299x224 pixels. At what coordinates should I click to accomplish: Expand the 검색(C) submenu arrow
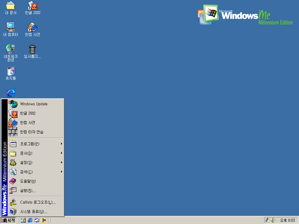tap(61, 172)
